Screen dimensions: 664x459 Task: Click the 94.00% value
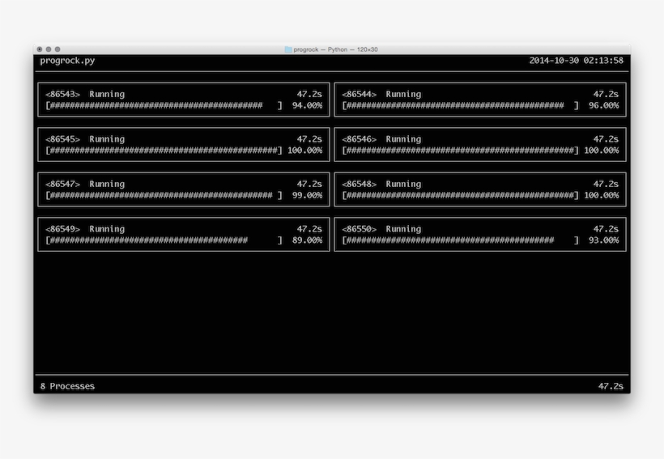point(307,105)
